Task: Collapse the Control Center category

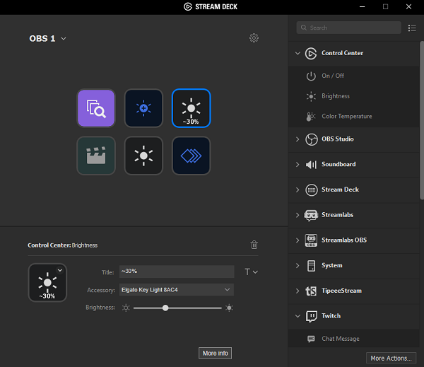Action: (298, 53)
